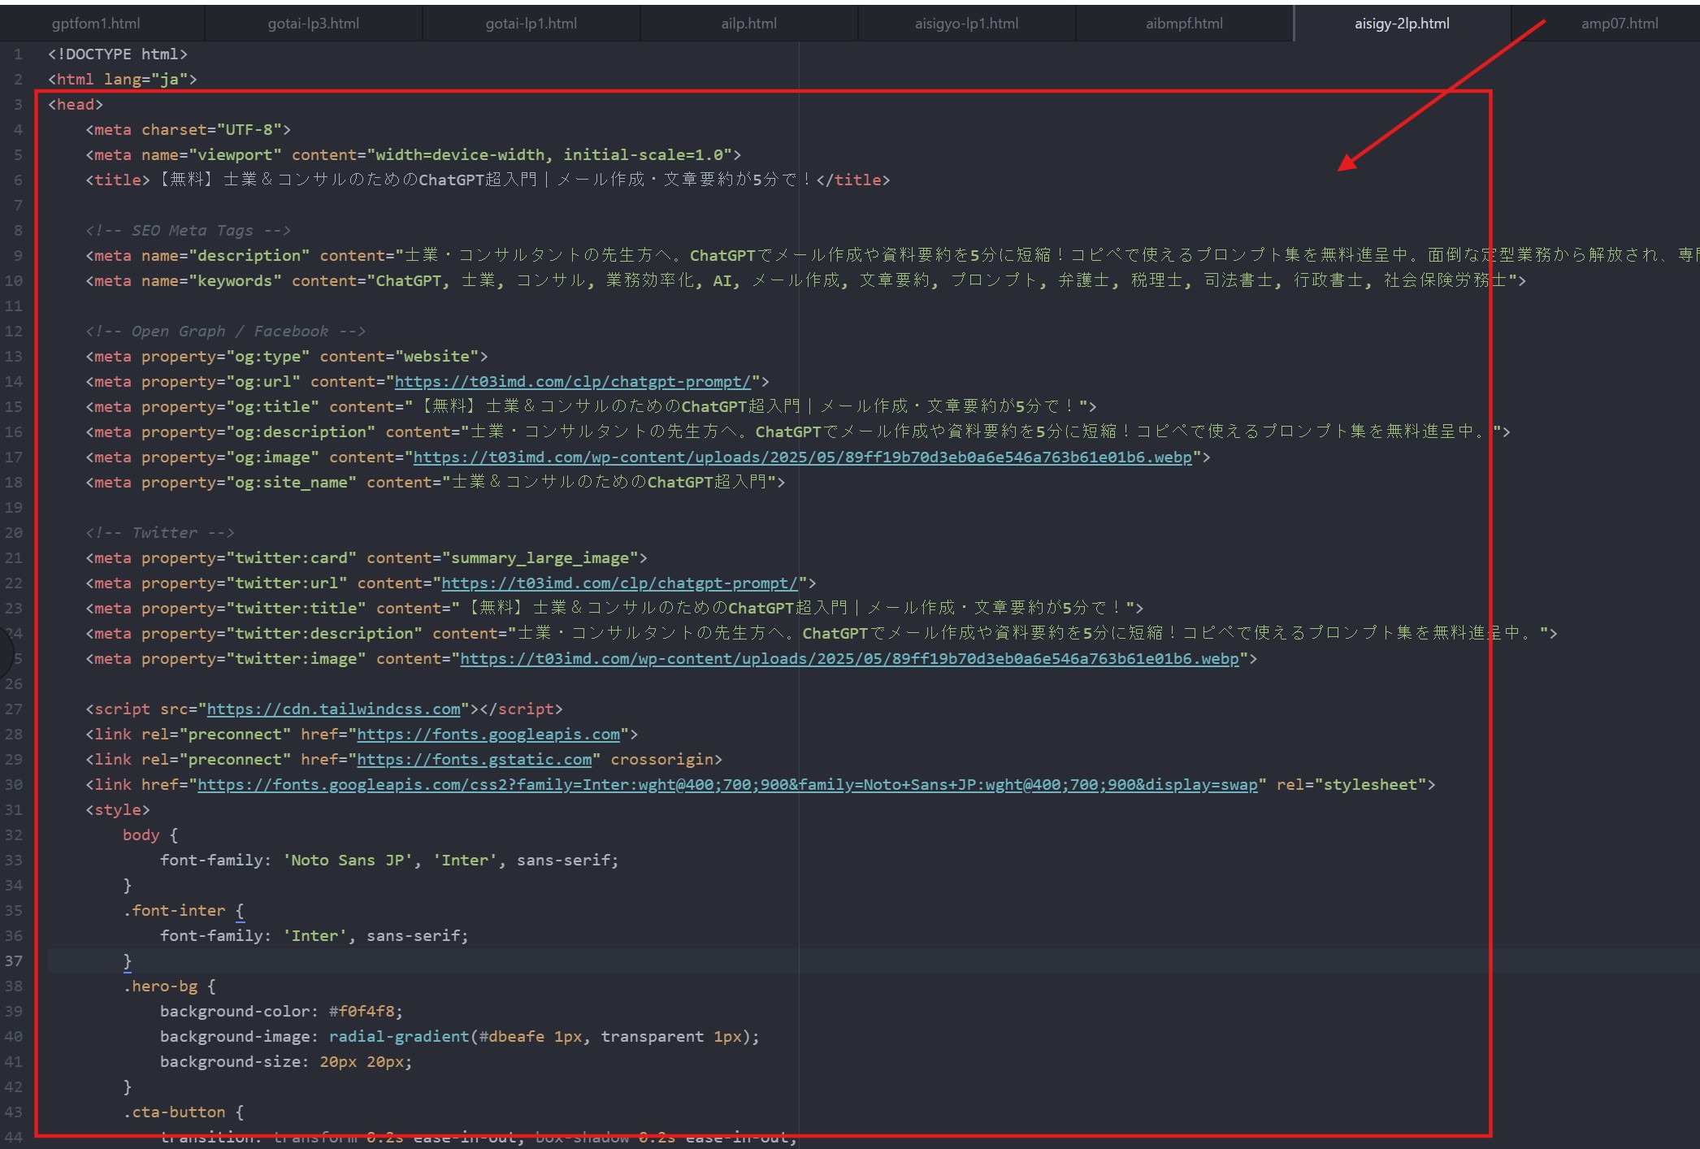Click the active aisigy-2lp.html tab

tap(1403, 24)
